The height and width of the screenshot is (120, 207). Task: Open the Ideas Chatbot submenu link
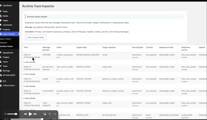point(5,39)
